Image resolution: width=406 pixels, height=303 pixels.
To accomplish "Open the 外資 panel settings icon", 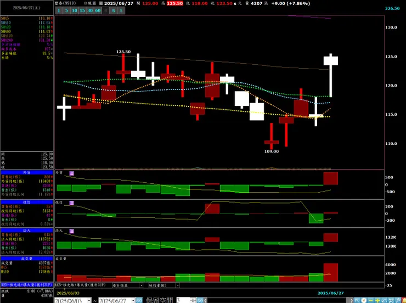I will pos(72,173).
